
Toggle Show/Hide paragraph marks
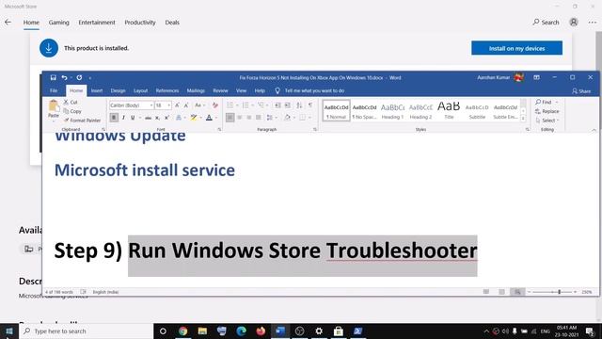[310, 105]
